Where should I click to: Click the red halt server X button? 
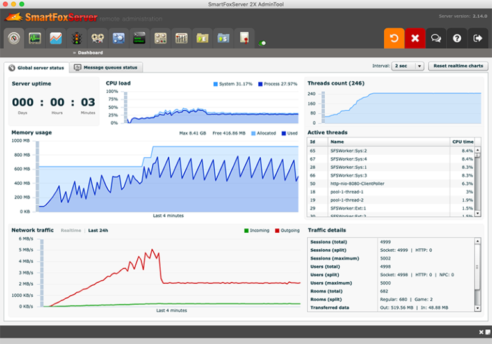(415, 38)
